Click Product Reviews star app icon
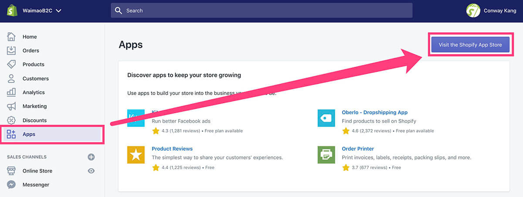The height and width of the screenshot is (197, 523). tap(136, 154)
